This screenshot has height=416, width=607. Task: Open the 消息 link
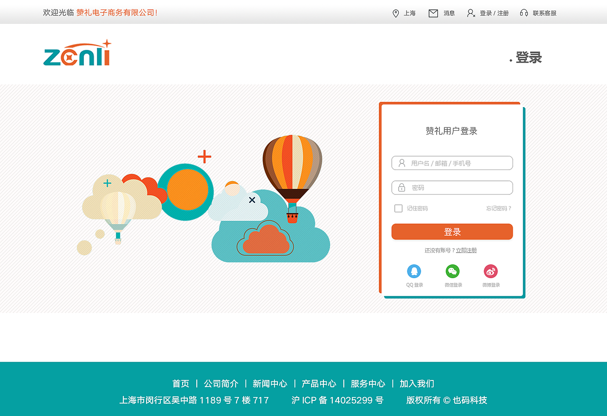449,13
